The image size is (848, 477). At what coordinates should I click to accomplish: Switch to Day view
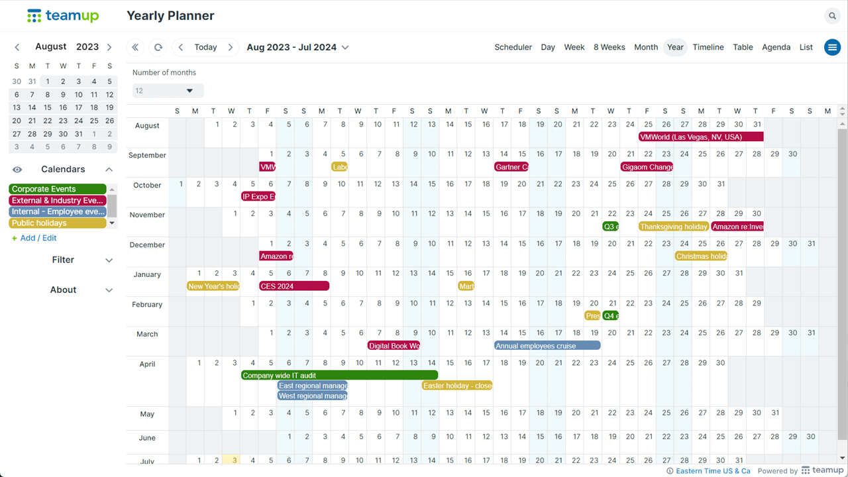pos(548,47)
